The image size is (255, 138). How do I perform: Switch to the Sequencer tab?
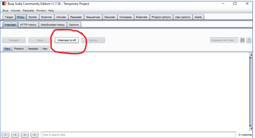click(x=93, y=17)
